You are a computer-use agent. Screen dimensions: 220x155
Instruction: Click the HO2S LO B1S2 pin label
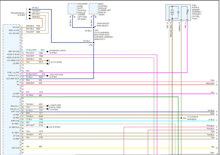click(x=13, y=57)
